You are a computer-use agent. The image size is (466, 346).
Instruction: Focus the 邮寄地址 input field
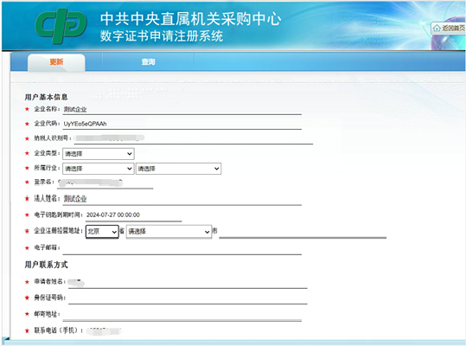[182, 315]
